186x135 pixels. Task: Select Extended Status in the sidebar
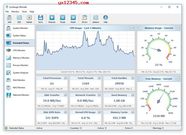click(x=20, y=43)
